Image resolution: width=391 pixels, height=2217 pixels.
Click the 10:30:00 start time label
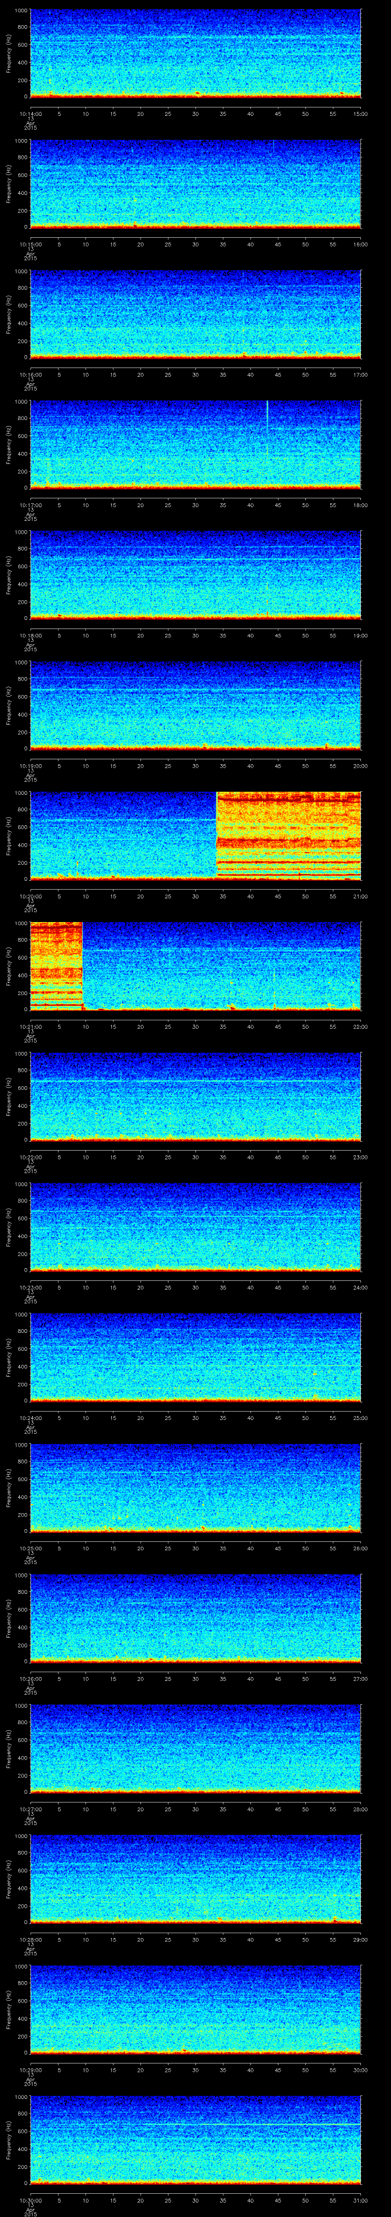click(x=30, y=2200)
